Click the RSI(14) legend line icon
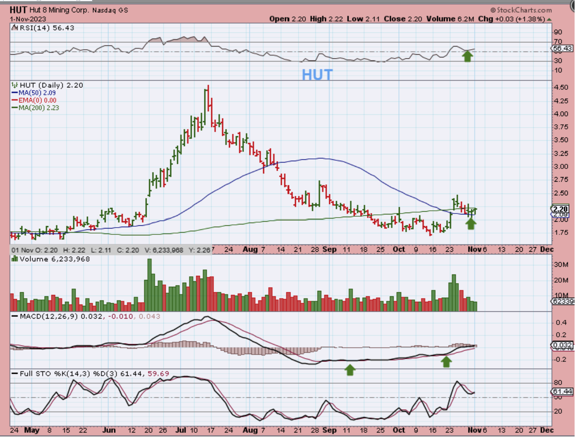The height and width of the screenshot is (437, 575). pos(15,28)
